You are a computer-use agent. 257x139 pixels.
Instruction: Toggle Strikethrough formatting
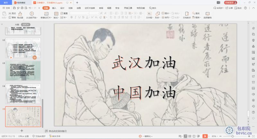click(83, 17)
